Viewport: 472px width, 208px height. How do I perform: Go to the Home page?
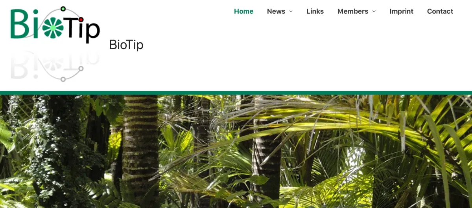point(243,11)
